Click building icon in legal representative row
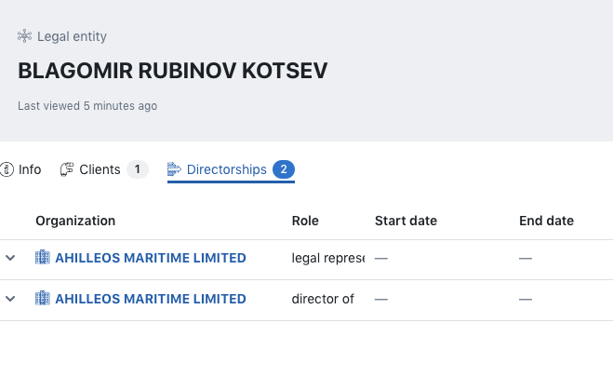This screenshot has width=613, height=390. tap(43, 258)
